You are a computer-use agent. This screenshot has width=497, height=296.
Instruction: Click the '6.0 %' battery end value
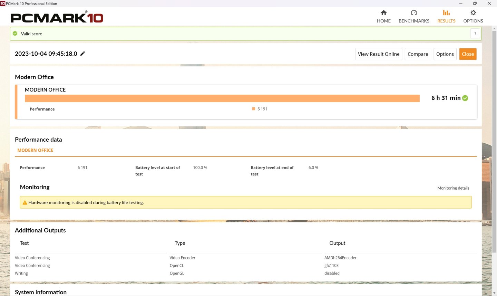(313, 168)
